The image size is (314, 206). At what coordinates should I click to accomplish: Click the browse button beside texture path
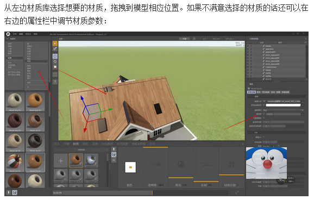pos(303,102)
